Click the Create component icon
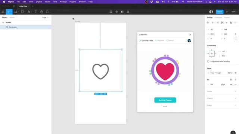The height and width of the screenshot is (134, 239). pos(117,12)
